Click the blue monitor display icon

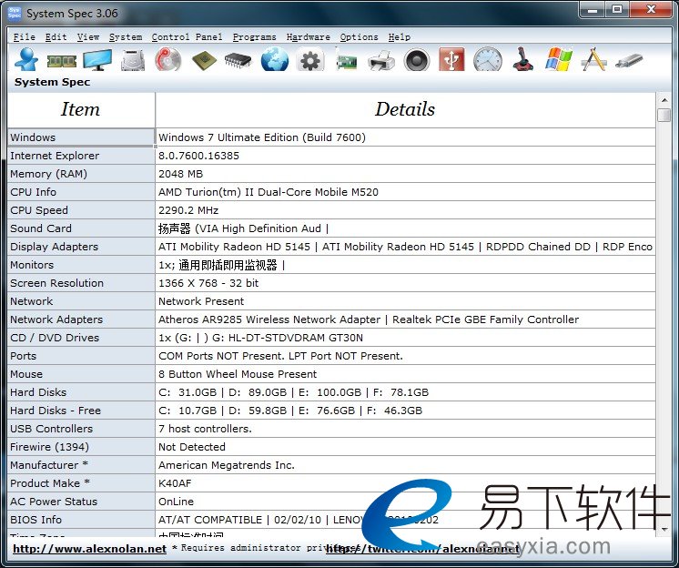pyautogui.click(x=97, y=60)
